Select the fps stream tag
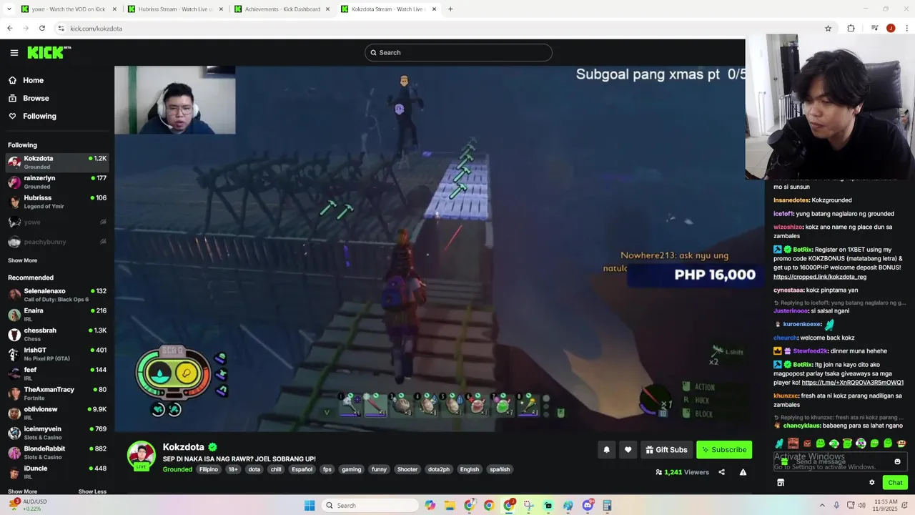The height and width of the screenshot is (515, 915). tap(327, 469)
